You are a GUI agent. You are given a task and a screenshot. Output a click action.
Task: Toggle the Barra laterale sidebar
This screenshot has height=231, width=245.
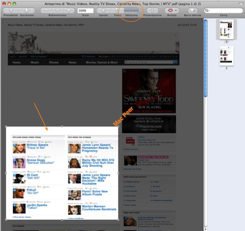[x=193, y=10]
